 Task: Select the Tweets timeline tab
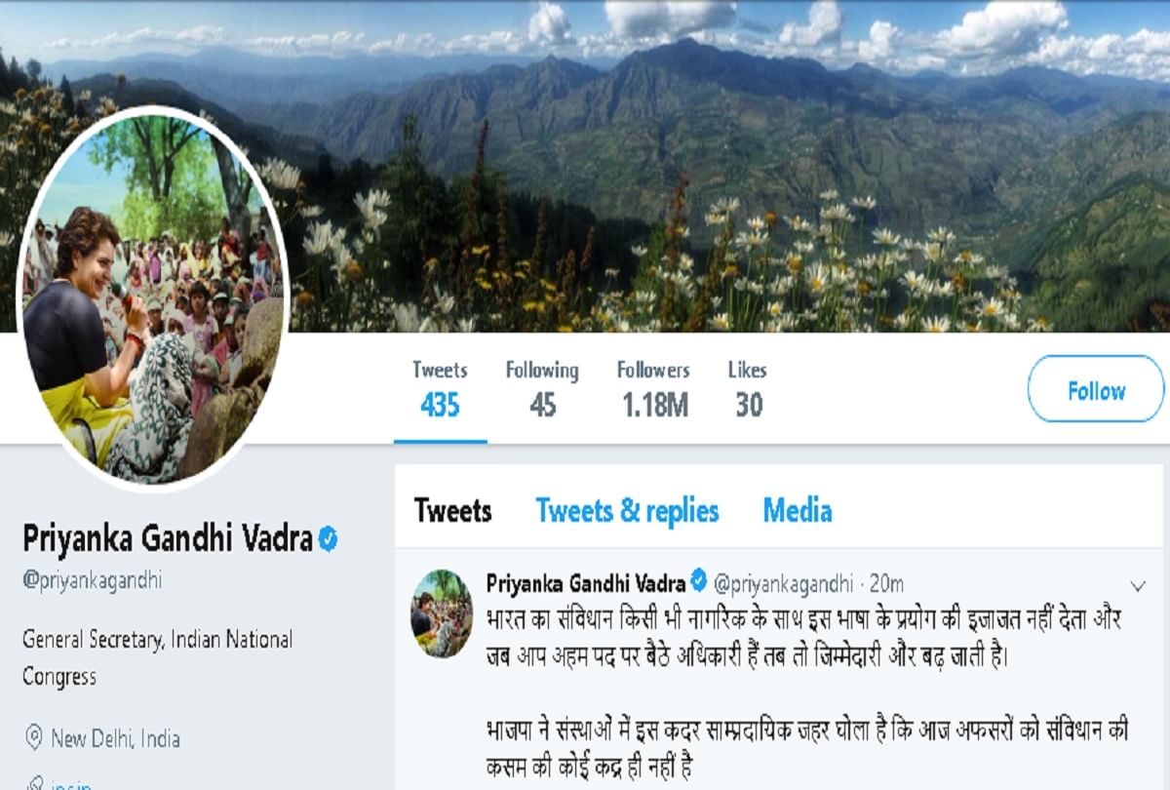coord(452,510)
